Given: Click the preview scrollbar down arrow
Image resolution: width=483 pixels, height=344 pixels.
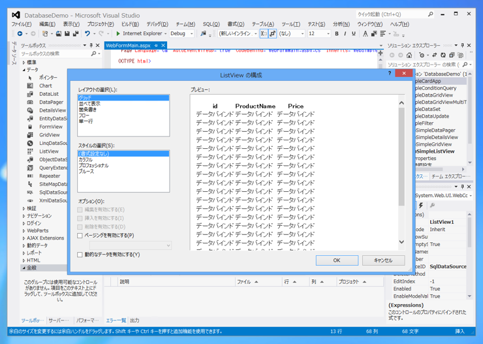Looking at the screenshot, I should pos(401,242).
